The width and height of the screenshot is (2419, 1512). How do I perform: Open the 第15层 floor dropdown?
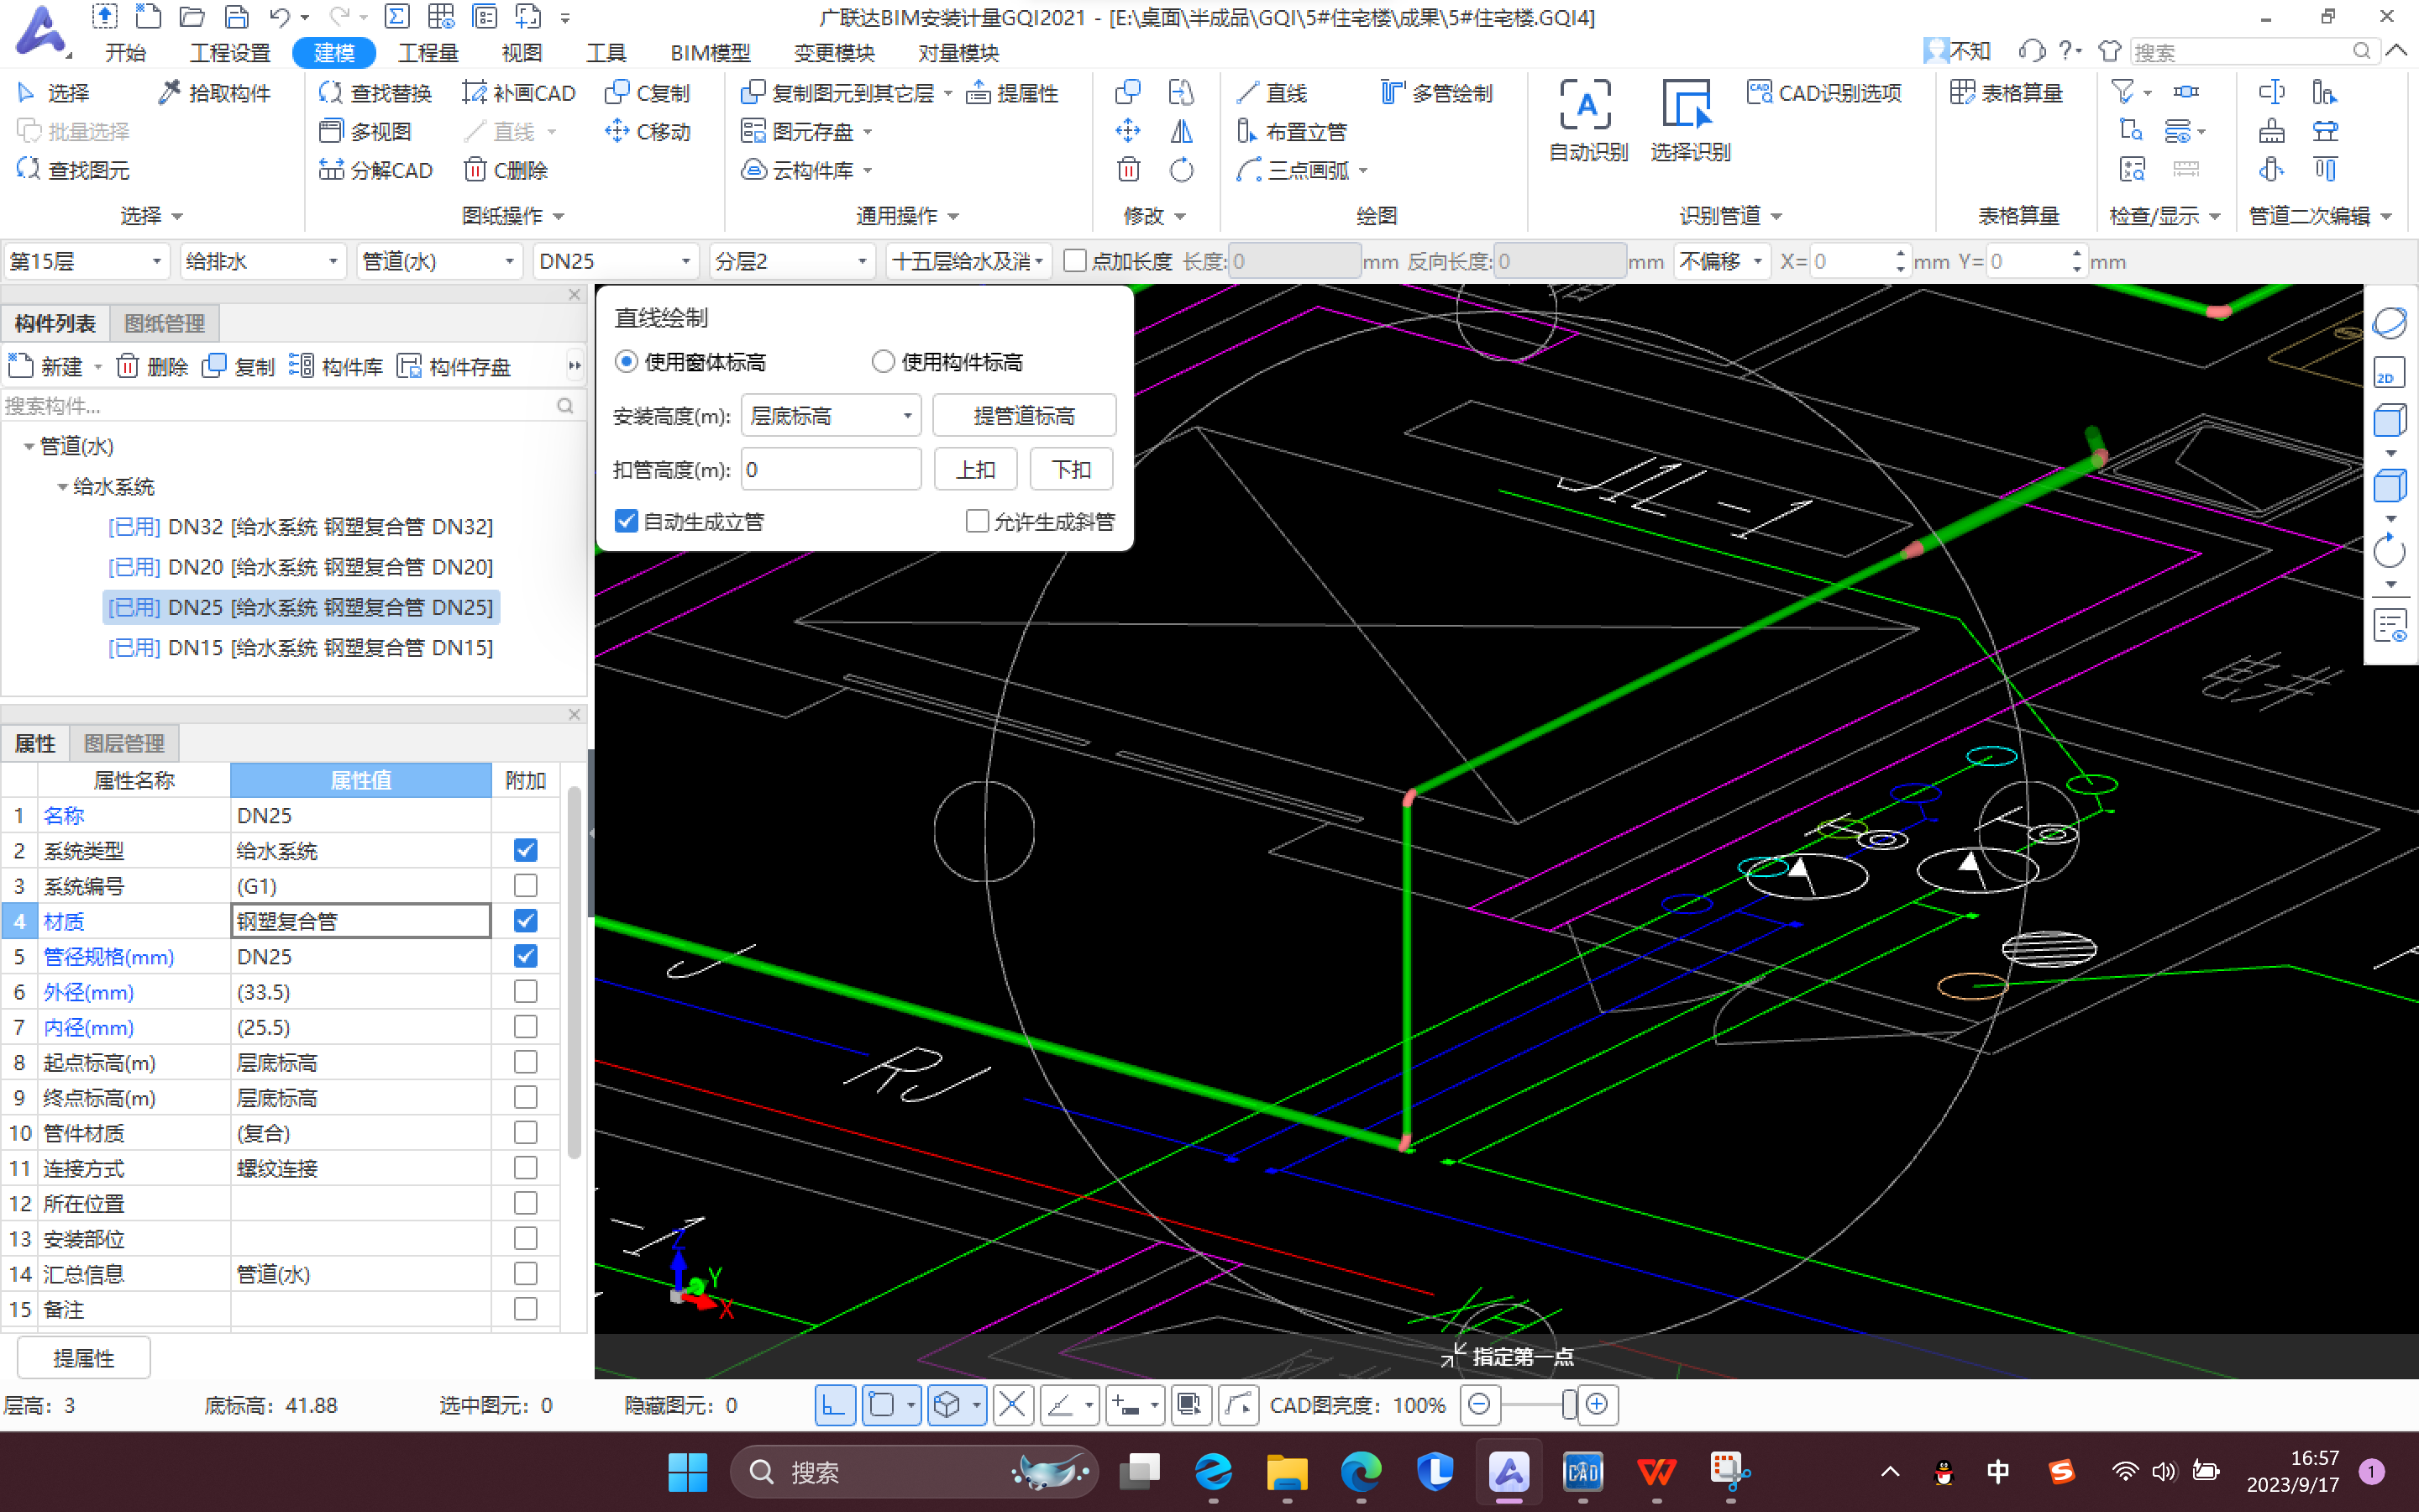click(x=86, y=261)
